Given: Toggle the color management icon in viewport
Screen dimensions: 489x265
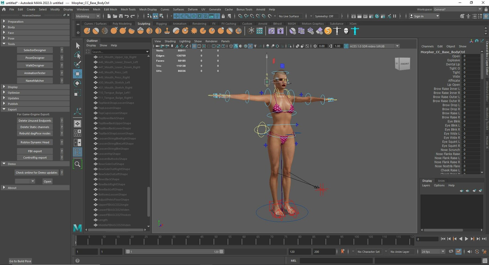Looking at the screenshot, I should click(346, 46).
